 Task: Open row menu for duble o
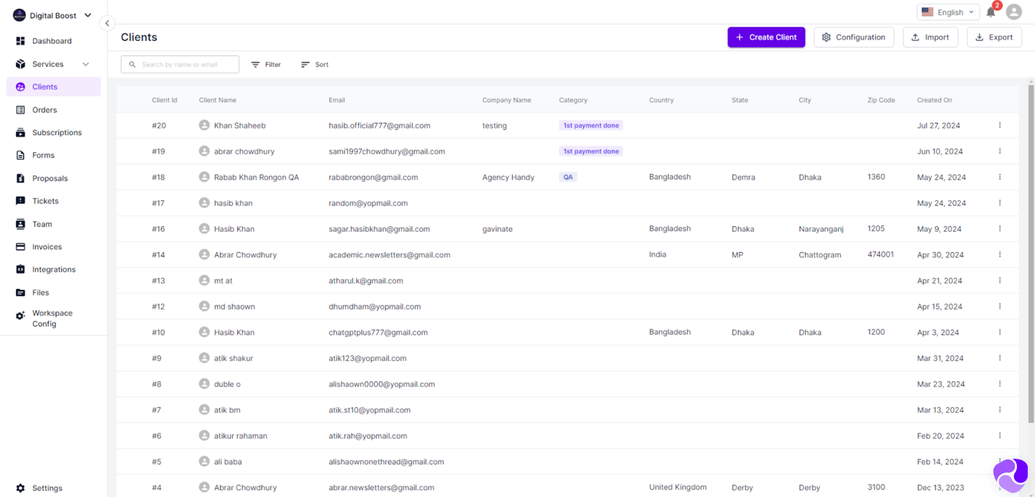coord(999,384)
